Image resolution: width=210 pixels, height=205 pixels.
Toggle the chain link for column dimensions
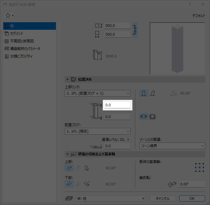tap(135, 29)
